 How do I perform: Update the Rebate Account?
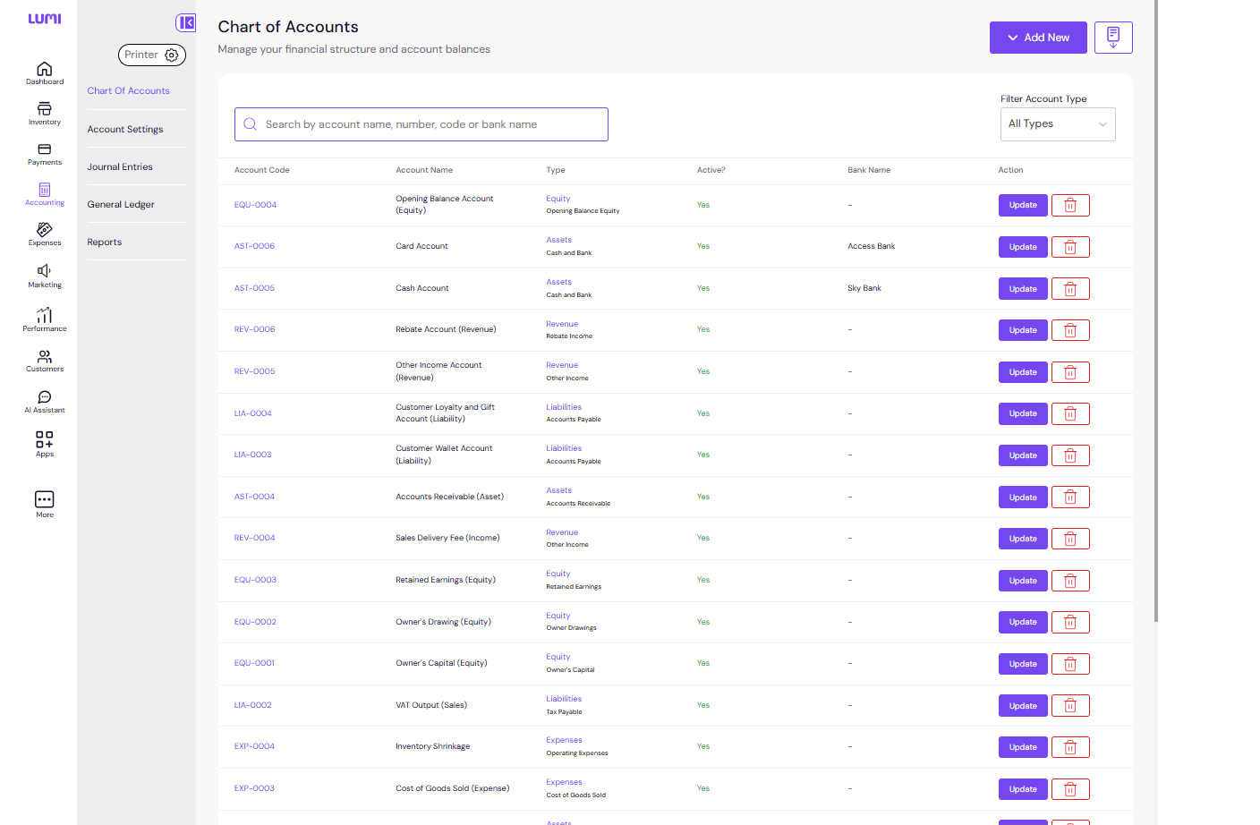[x=1023, y=330]
